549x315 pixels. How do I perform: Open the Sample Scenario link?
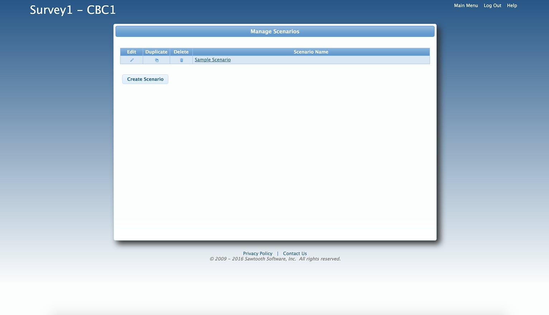click(x=212, y=60)
